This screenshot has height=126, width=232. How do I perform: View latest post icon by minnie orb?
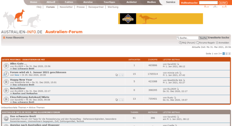[x=180, y=73]
